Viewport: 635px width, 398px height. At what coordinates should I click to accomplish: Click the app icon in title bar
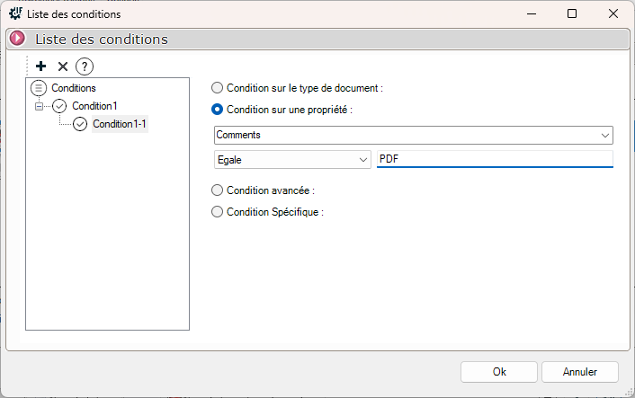click(15, 13)
